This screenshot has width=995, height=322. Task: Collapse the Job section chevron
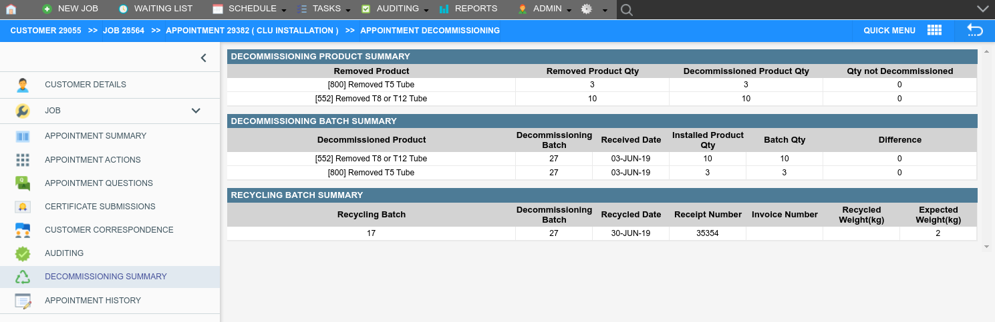[196, 111]
